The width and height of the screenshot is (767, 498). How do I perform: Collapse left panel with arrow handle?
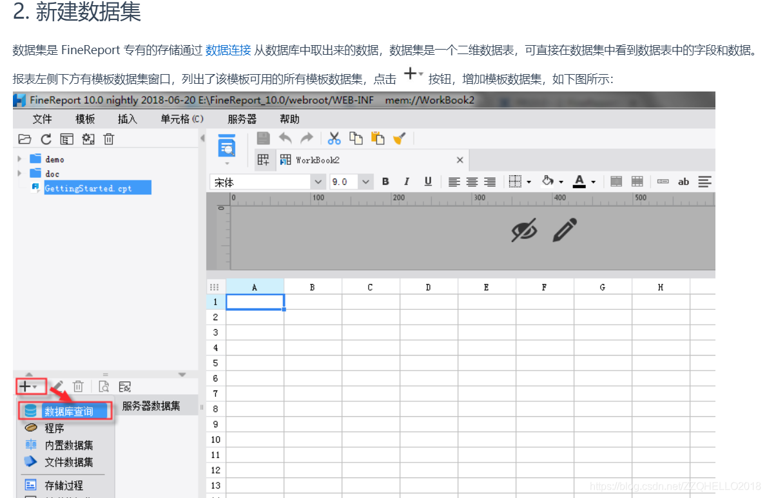pyautogui.click(x=202, y=139)
